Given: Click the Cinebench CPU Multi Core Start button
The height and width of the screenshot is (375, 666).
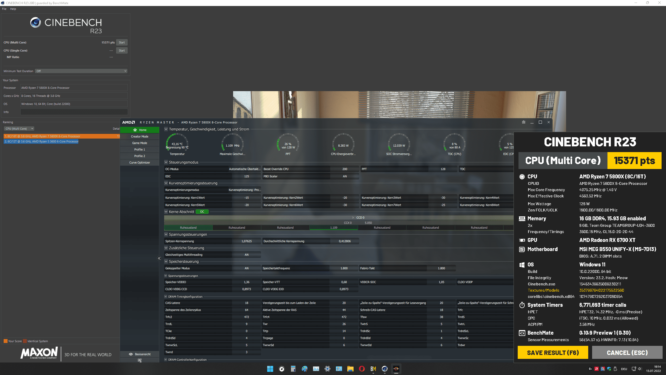Looking at the screenshot, I should 122,42.
